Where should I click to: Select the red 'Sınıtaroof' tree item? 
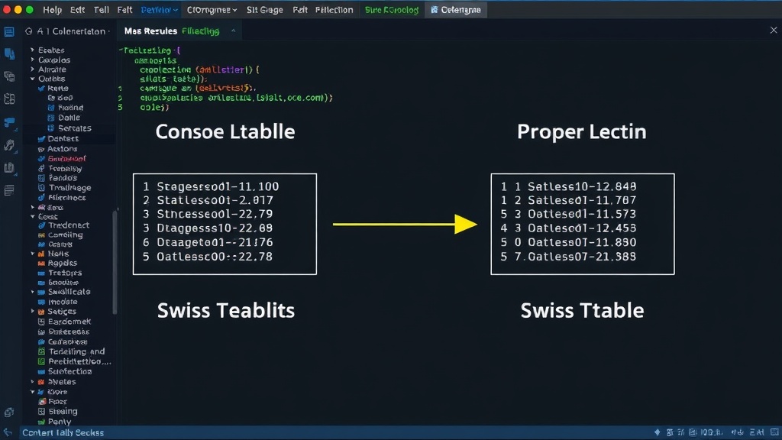[x=67, y=159]
